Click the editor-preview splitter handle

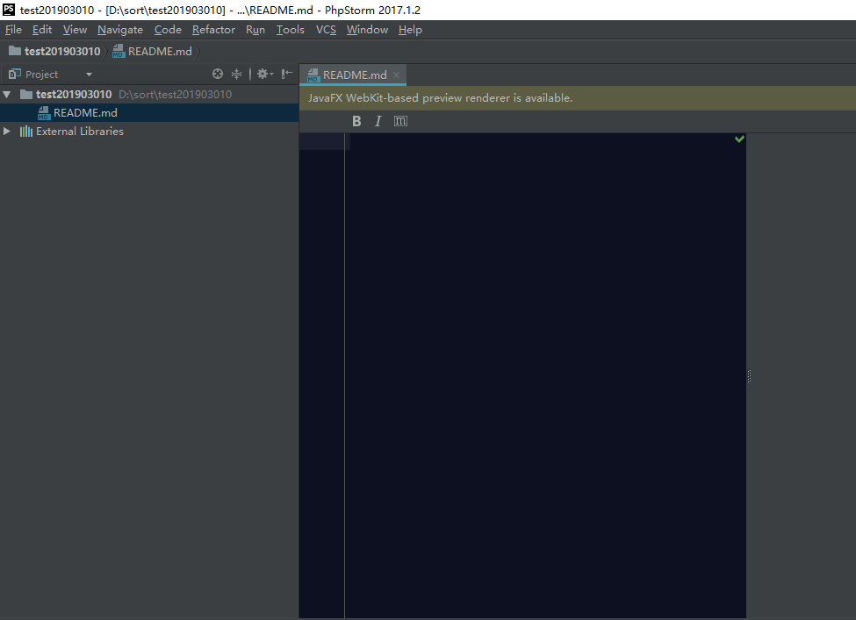[749, 375]
